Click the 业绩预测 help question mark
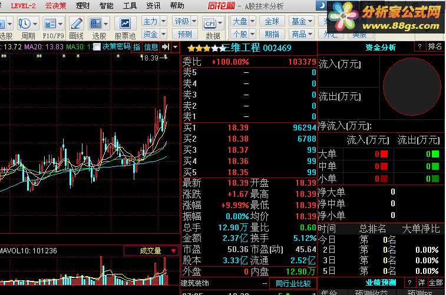The image size is (446, 295). (x=409, y=283)
